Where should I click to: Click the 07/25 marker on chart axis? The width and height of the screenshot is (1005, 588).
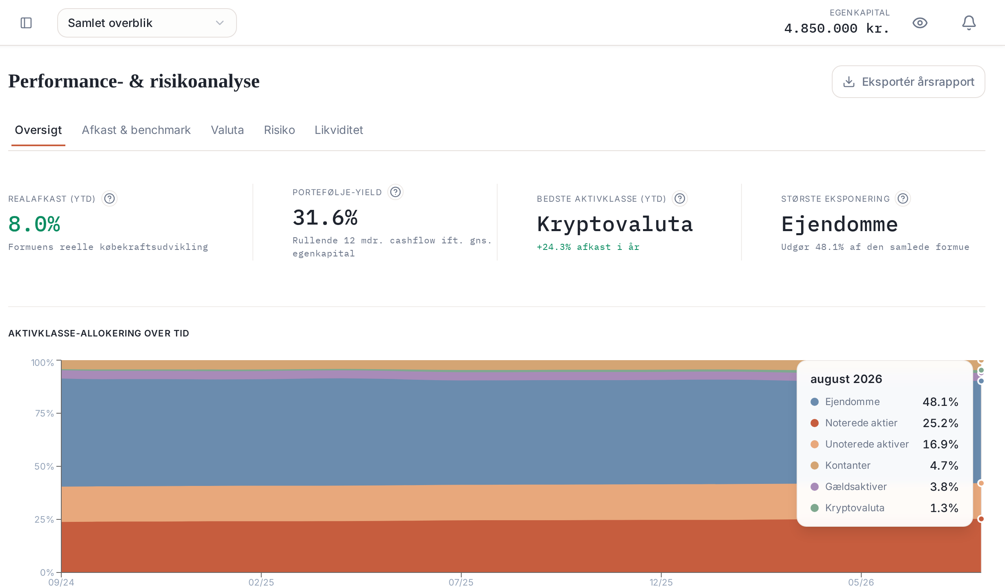461,582
